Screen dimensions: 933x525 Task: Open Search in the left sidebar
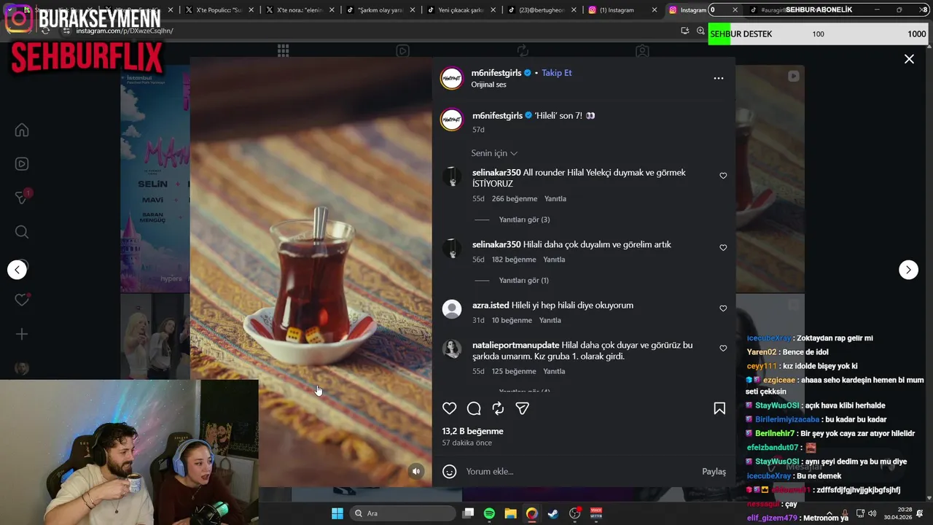tap(22, 232)
